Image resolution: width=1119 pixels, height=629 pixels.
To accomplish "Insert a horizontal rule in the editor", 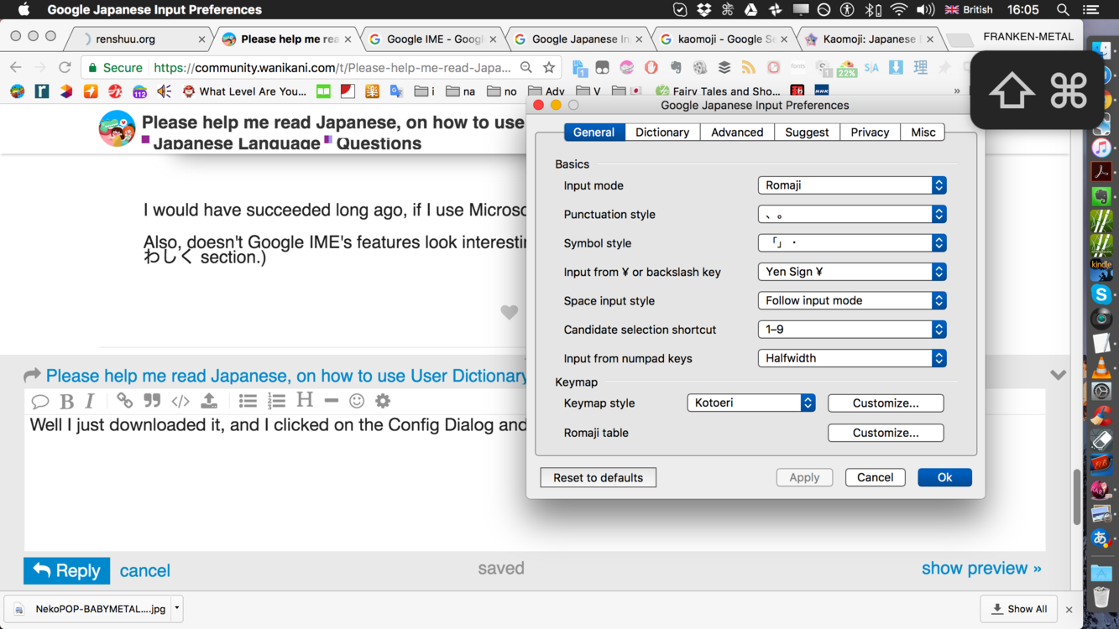I will click(332, 401).
